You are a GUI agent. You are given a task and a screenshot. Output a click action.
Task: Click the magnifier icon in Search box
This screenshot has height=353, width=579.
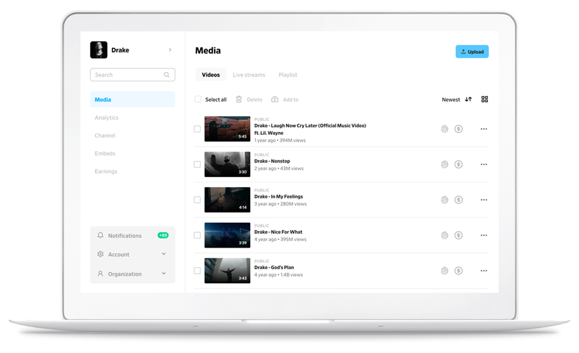pos(166,75)
